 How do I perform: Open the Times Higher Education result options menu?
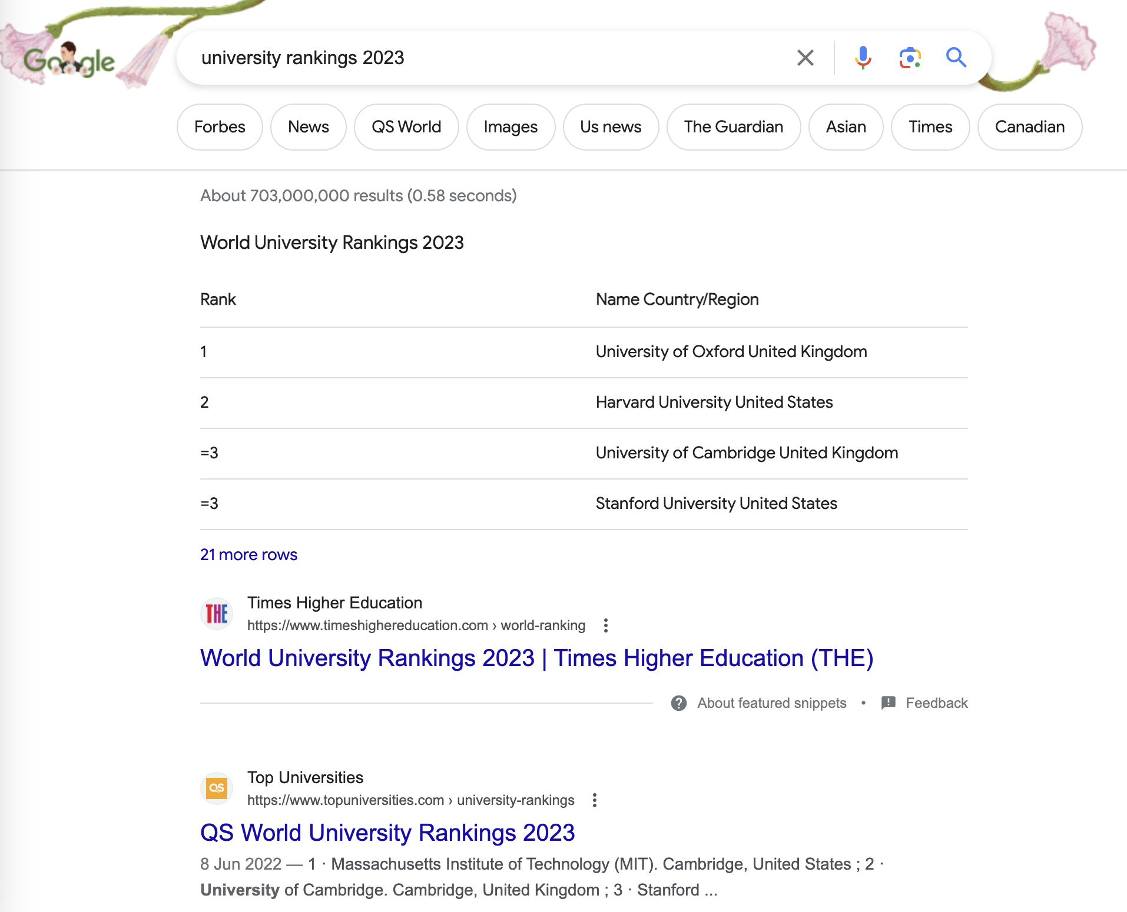(x=605, y=625)
